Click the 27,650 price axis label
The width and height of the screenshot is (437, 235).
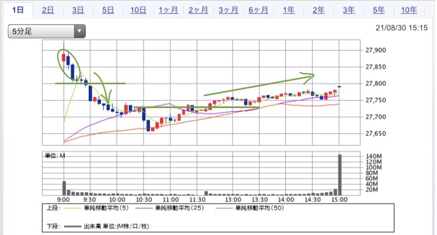coord(375,134)
